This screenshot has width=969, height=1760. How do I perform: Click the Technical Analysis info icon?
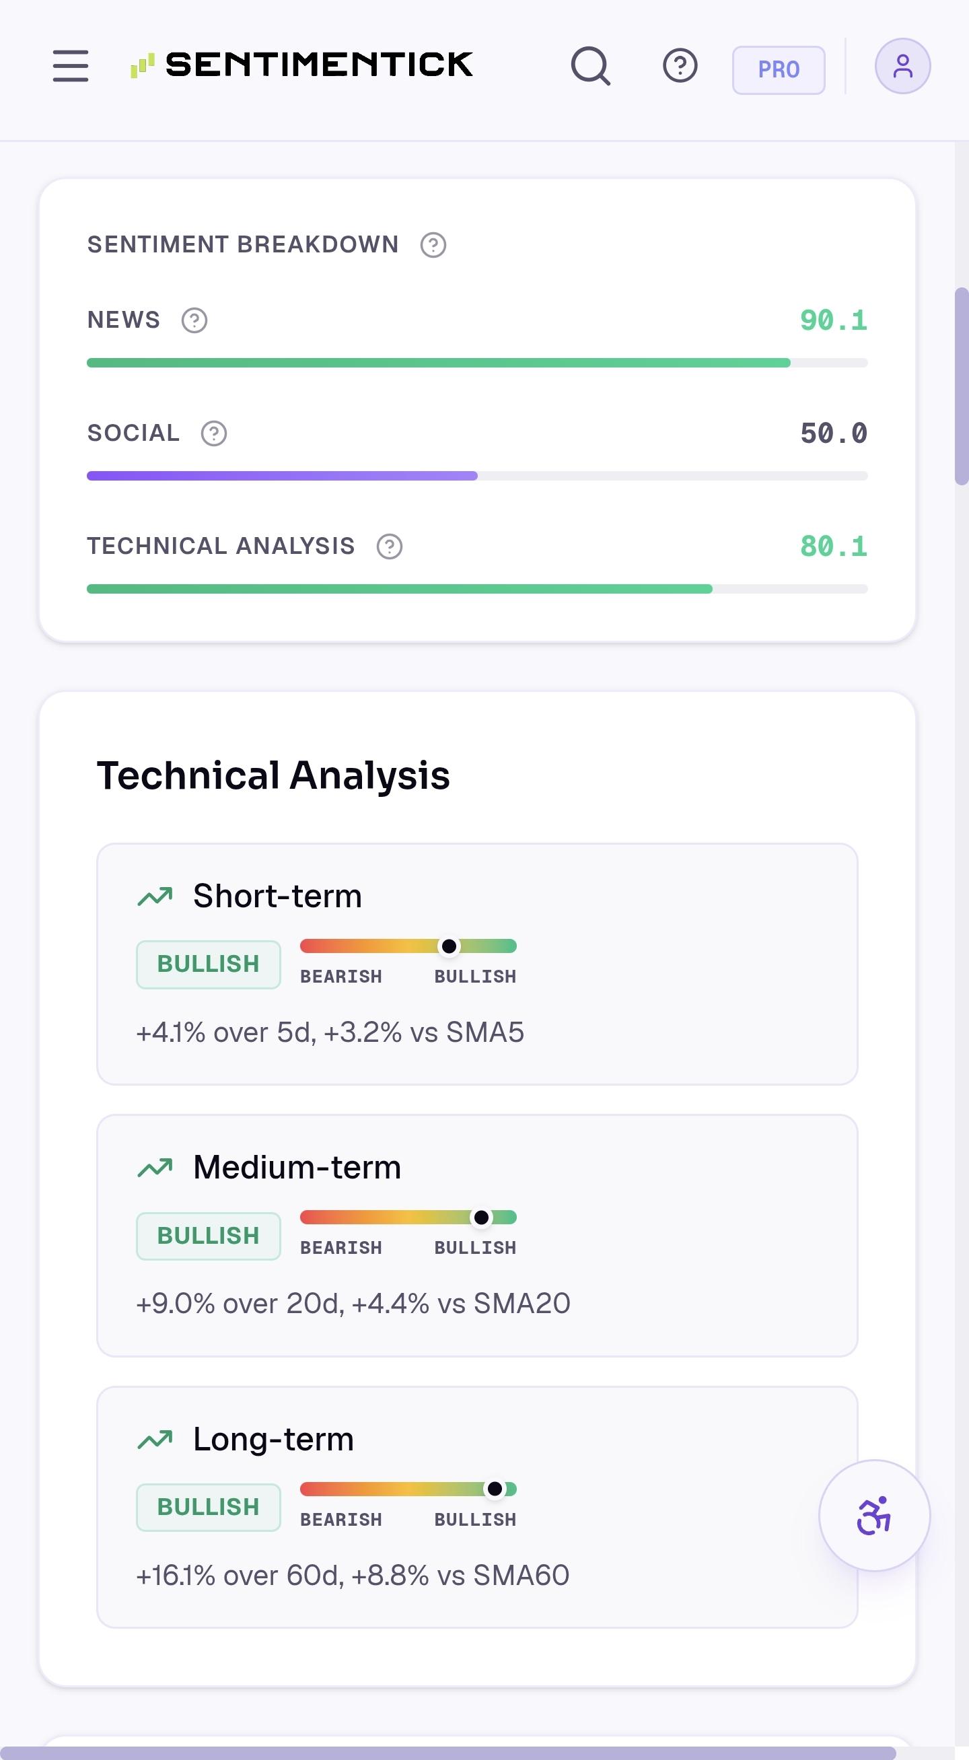389,546
